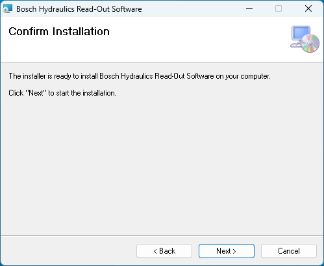The width and height of the screenshot is (324, 266).
Task: Click the blue monitor in header graphic
Action: point(301,33)
